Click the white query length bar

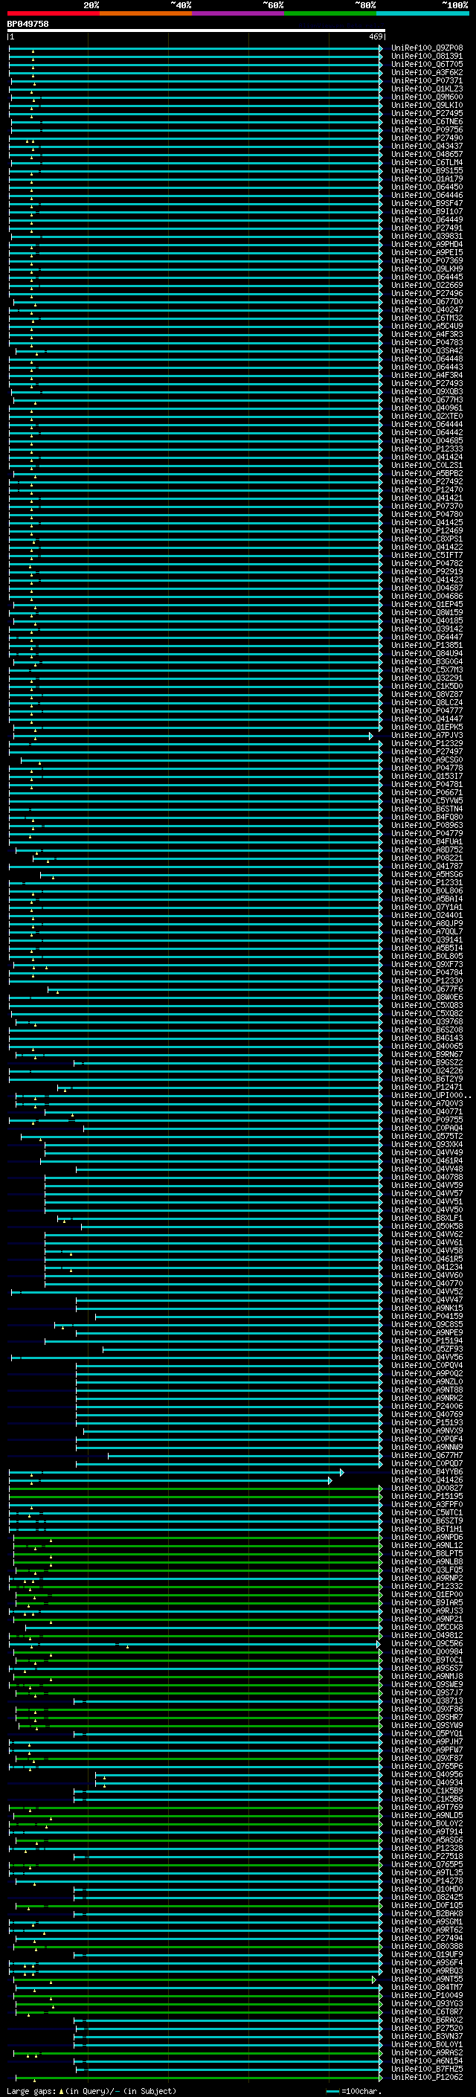[196, 30]
